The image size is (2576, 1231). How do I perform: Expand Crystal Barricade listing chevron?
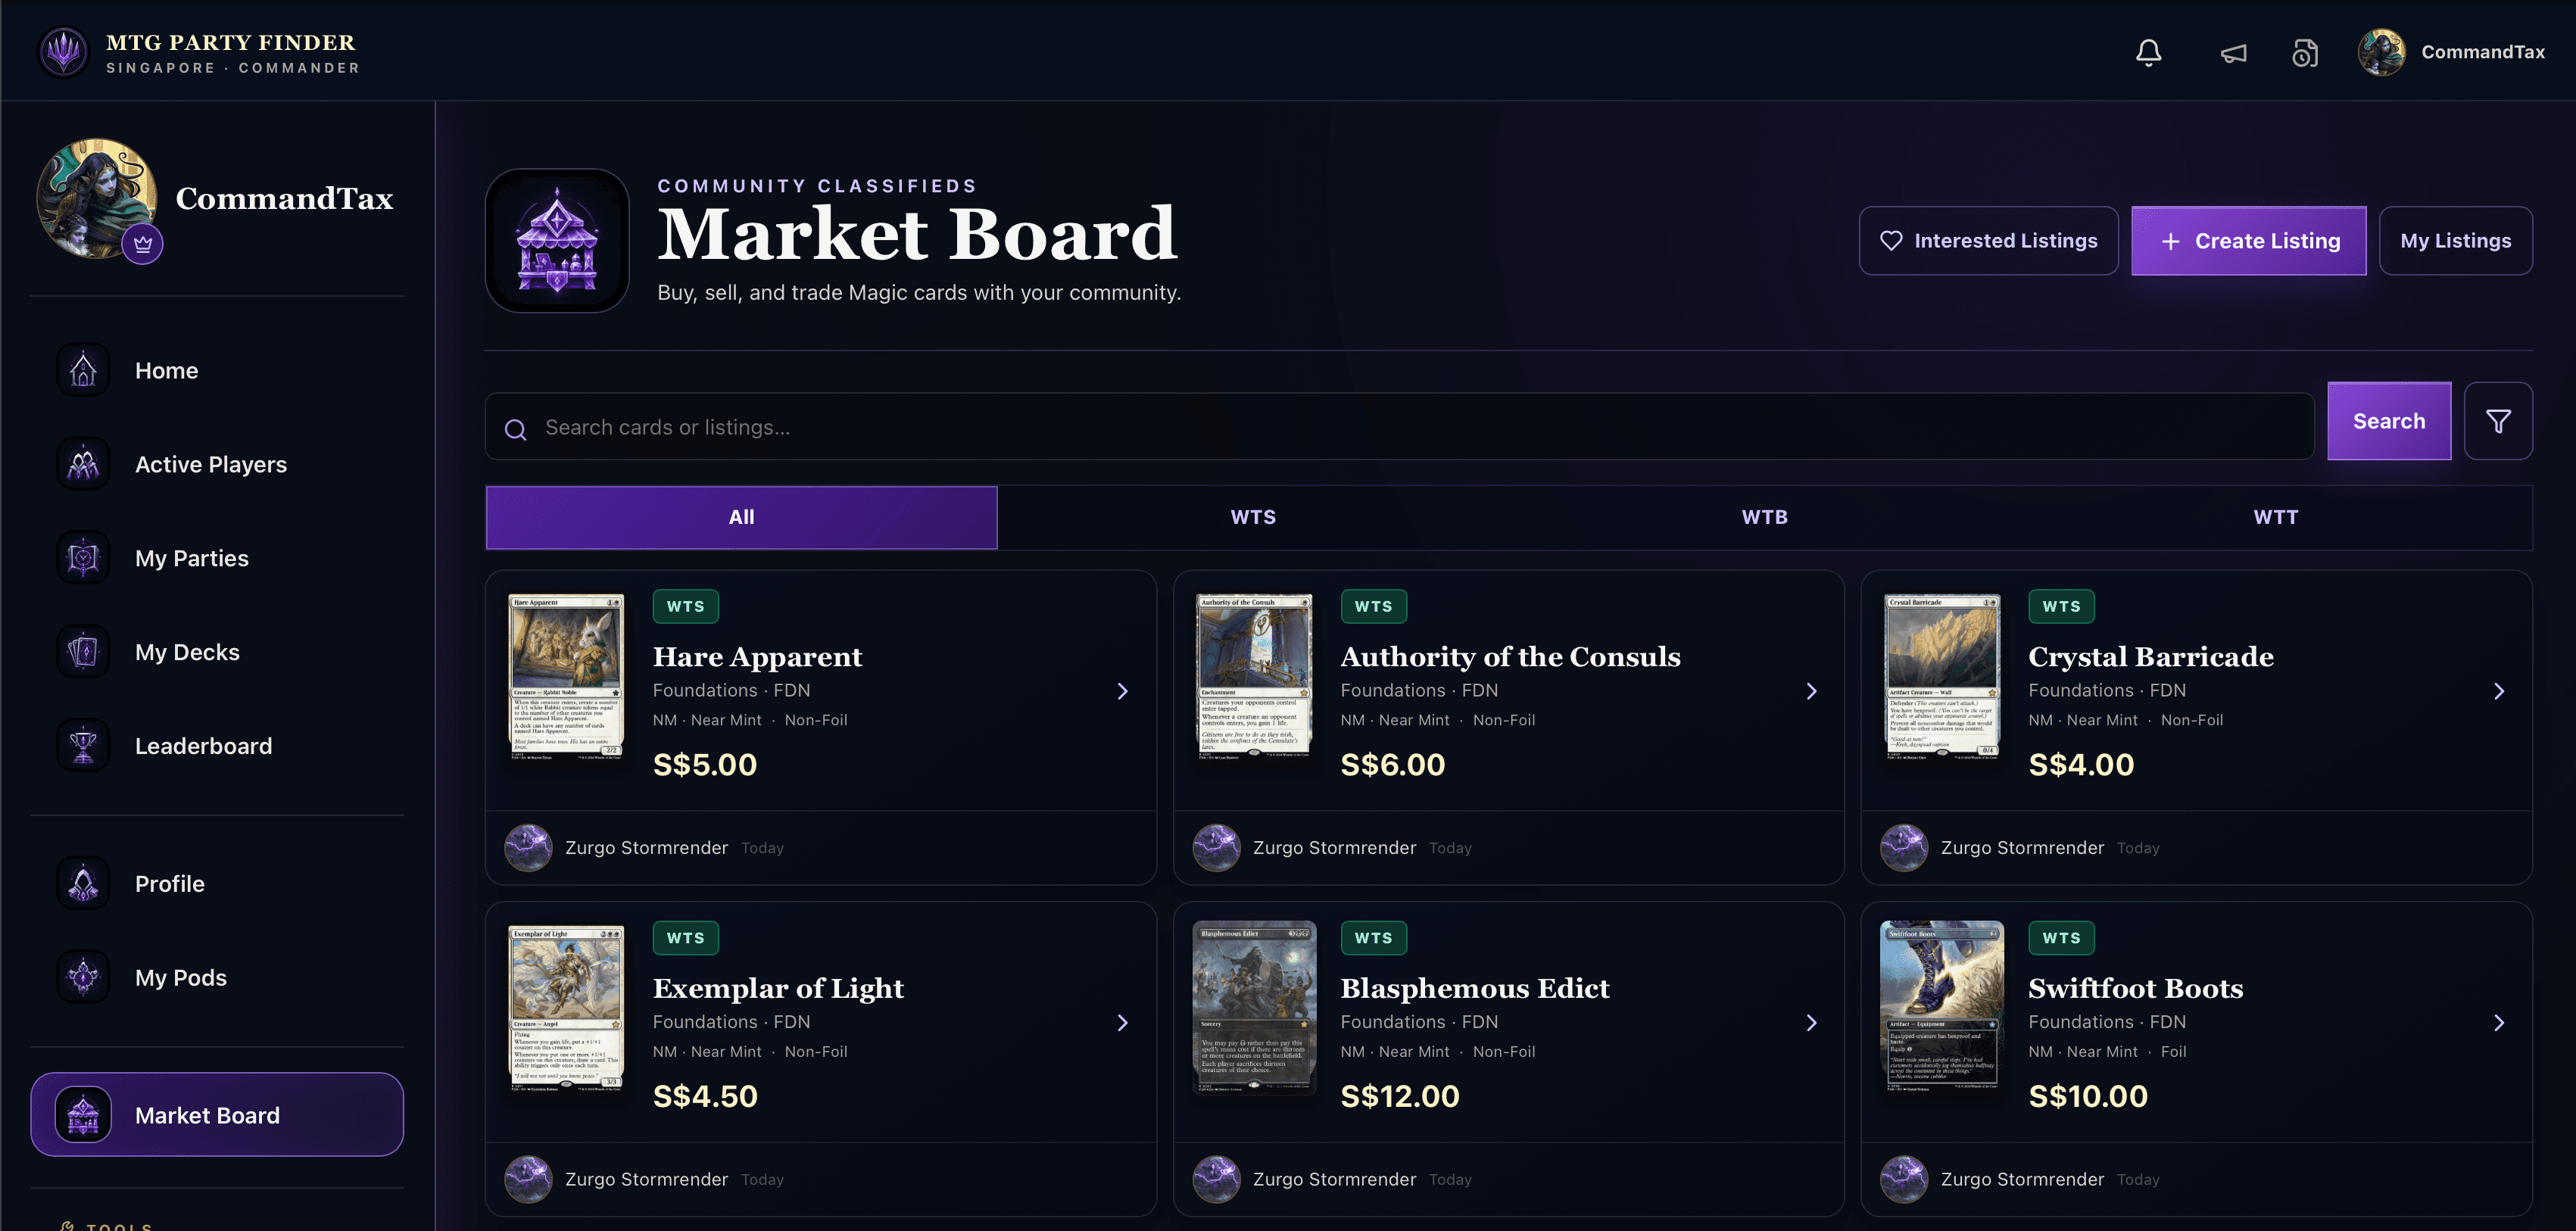pos(2499,691)
